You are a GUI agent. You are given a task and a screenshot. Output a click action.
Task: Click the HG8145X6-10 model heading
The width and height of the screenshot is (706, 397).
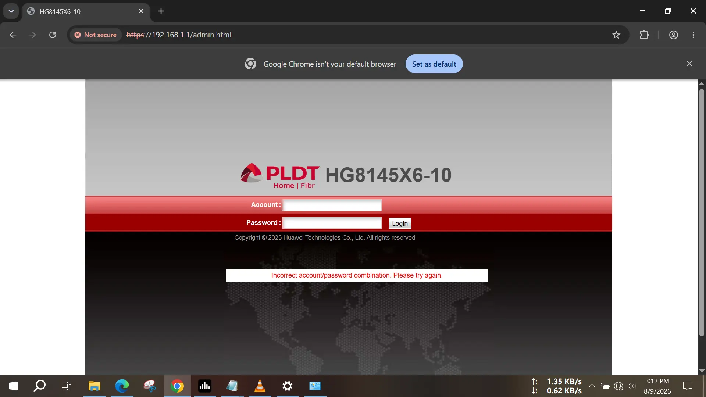(x=388, y=175)
